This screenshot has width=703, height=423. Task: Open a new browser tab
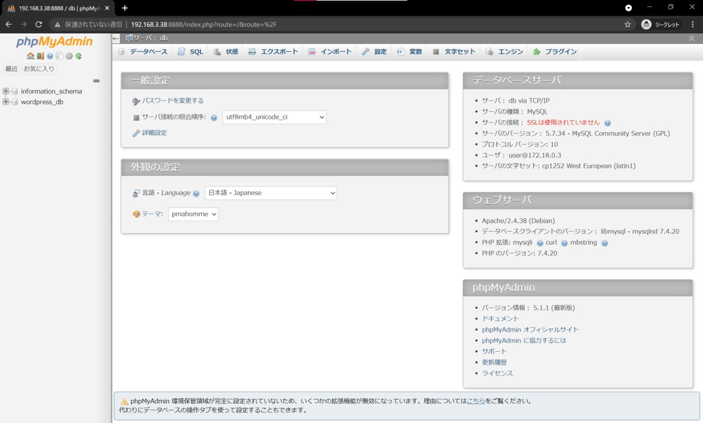click(x=124, y=8)
